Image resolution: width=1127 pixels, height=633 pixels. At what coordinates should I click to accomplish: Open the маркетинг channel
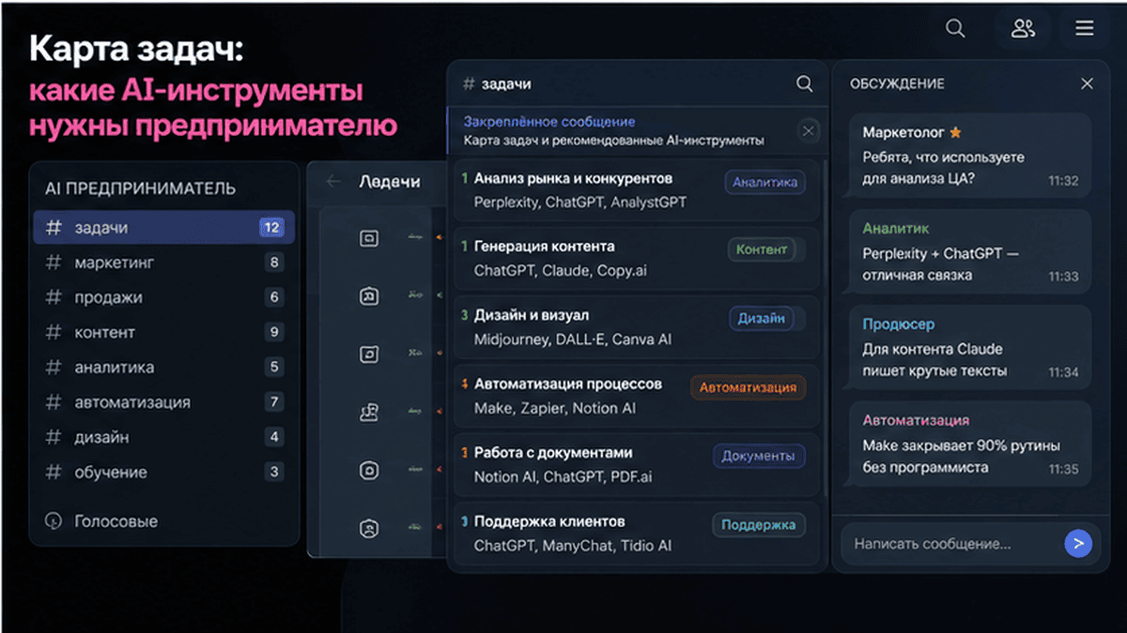click(163, 263)
